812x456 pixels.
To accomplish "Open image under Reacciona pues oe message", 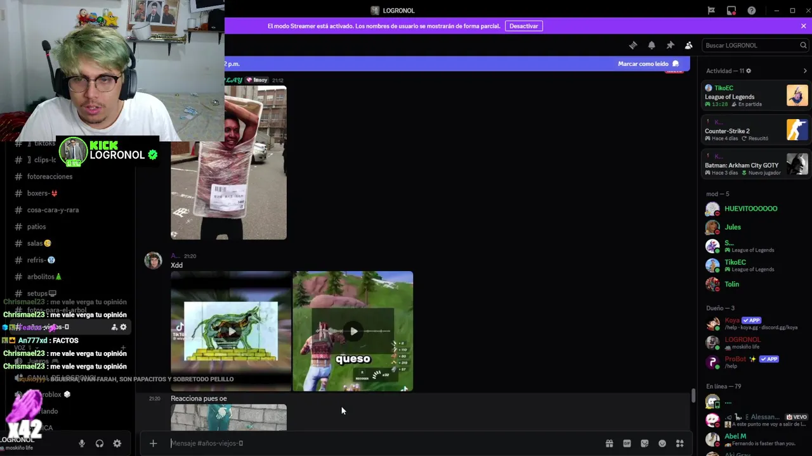I will (x=228, y=417).
